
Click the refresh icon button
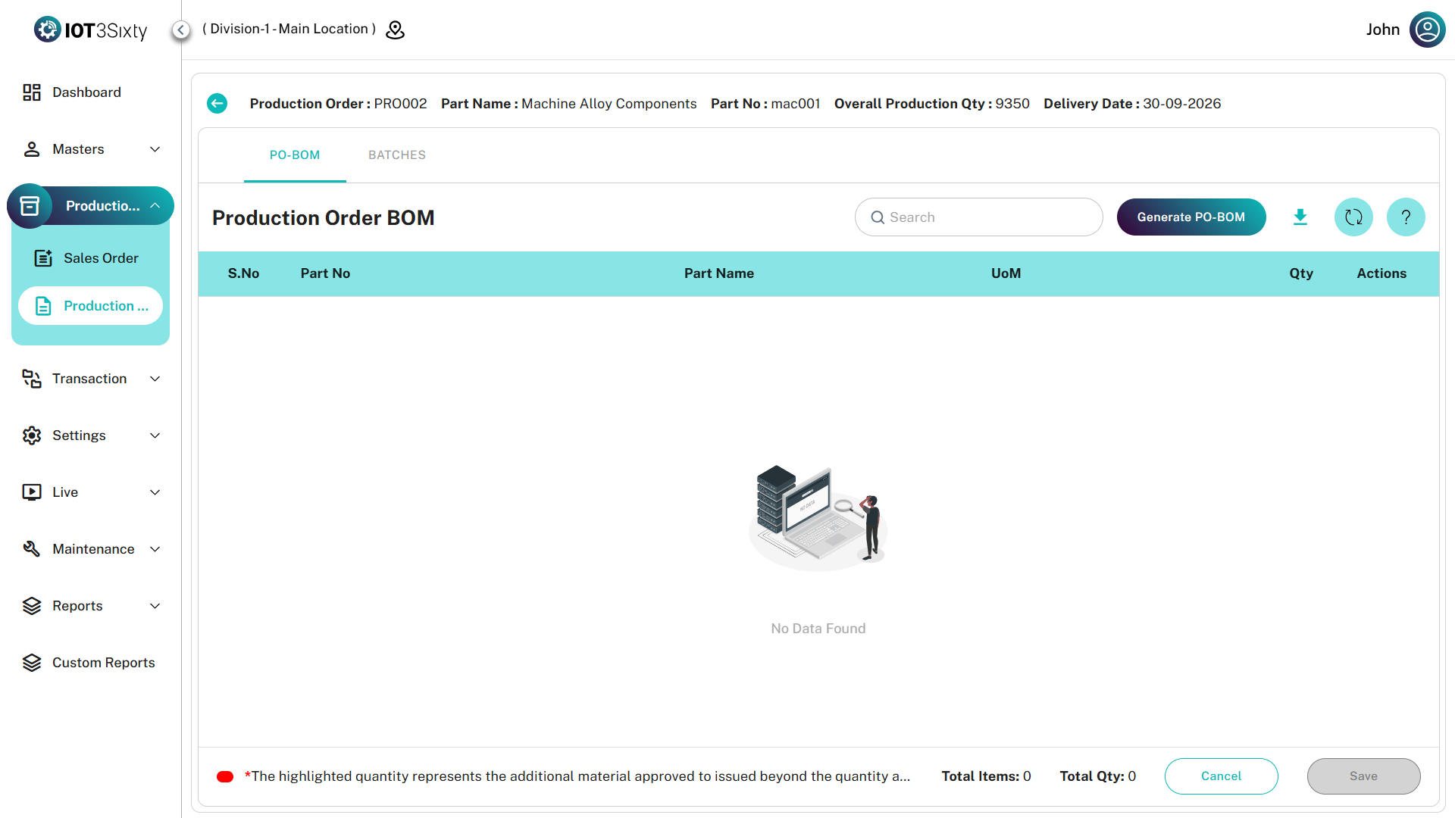(1353, 217)
